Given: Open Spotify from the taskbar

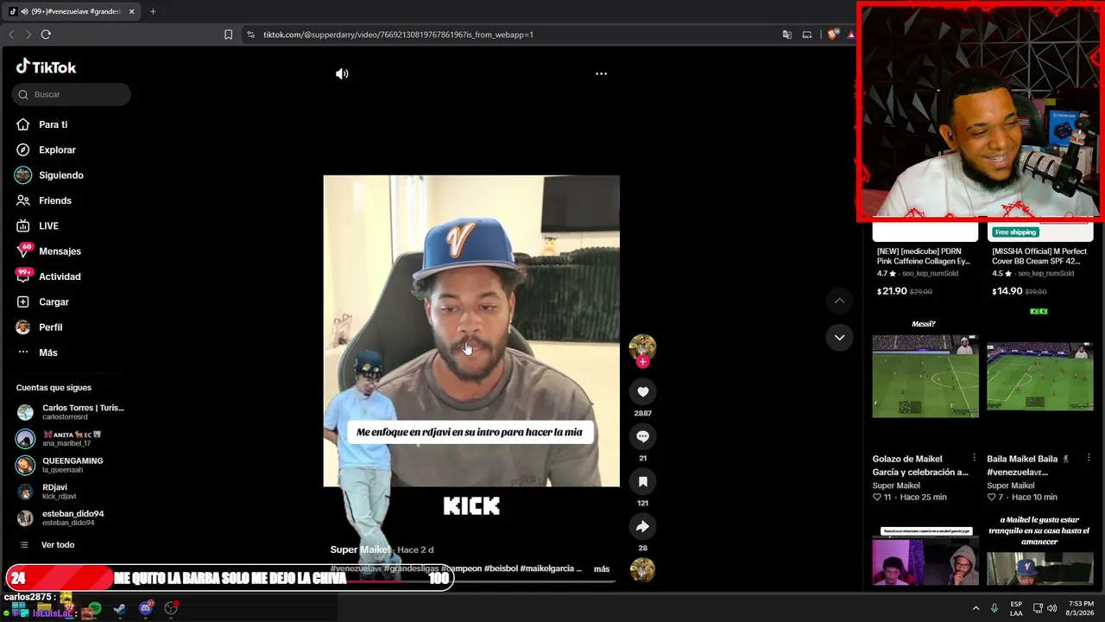Looking at the screenshot, I should 94,609.
